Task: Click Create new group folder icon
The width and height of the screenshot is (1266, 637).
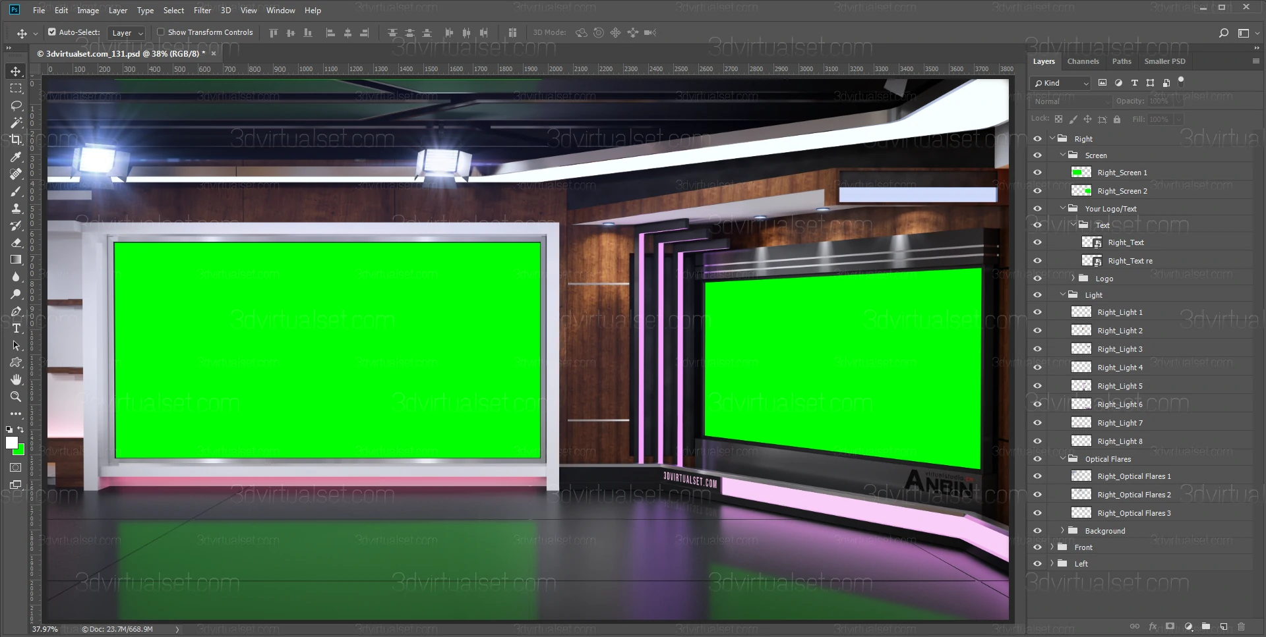Action: pos(1205,626)
